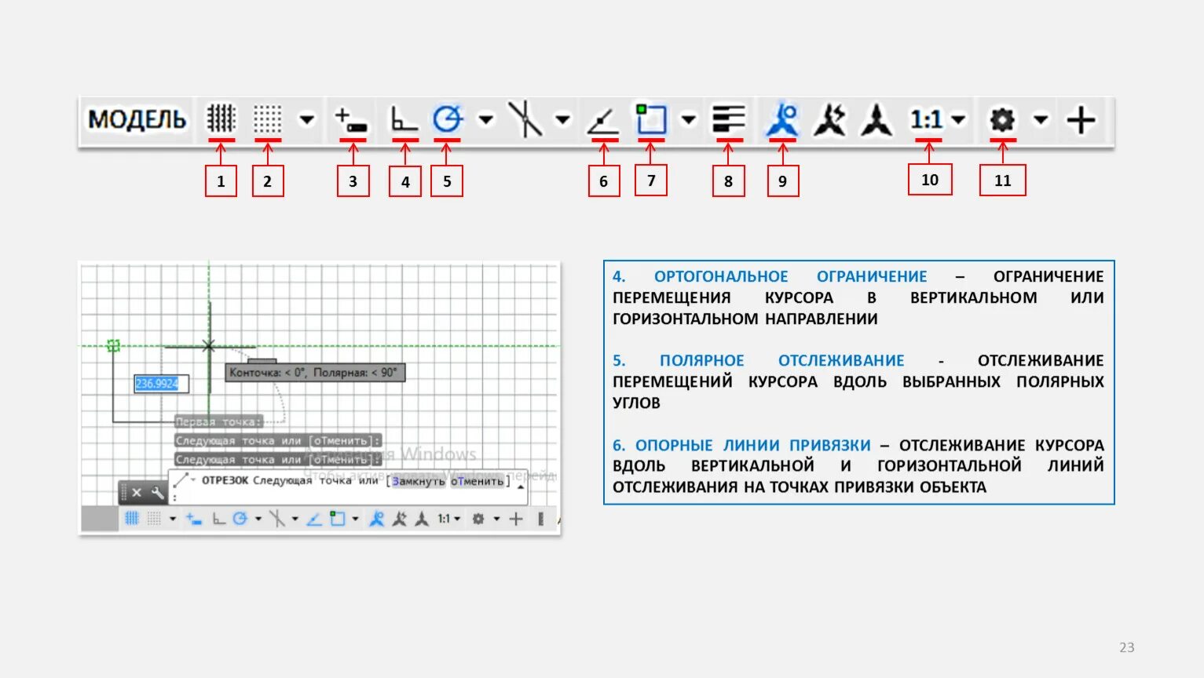Toggle object snap tracking in large status bar
1204x678 pixels.
[x=602, y=122]
